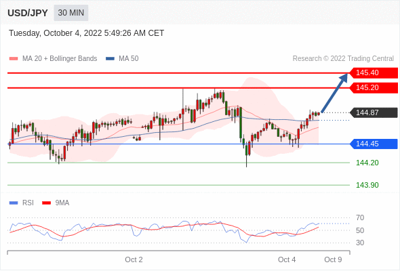400x271 pixels.
Task: Click the RSI 50 axis label
Action: pos(360,230)
